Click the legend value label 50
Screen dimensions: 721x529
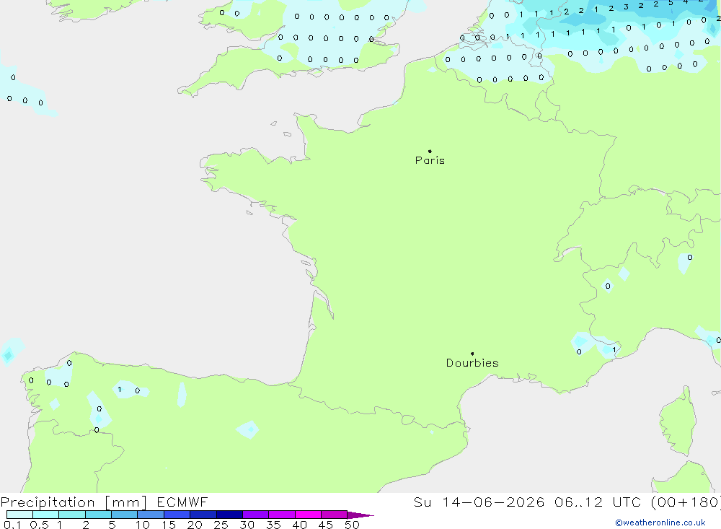click(x=352, y=525)
